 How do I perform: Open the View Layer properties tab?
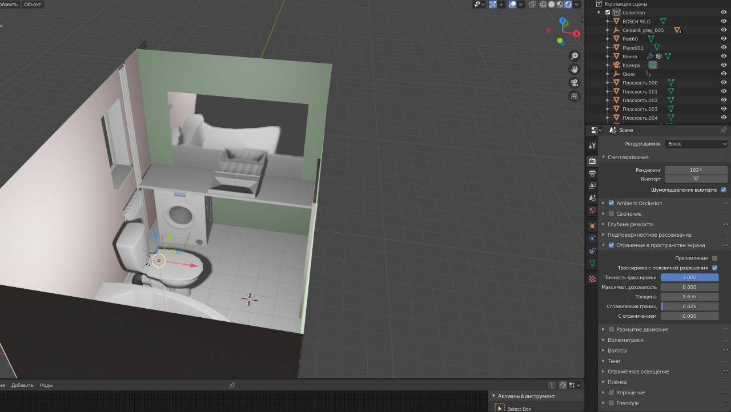click(592, 185)
